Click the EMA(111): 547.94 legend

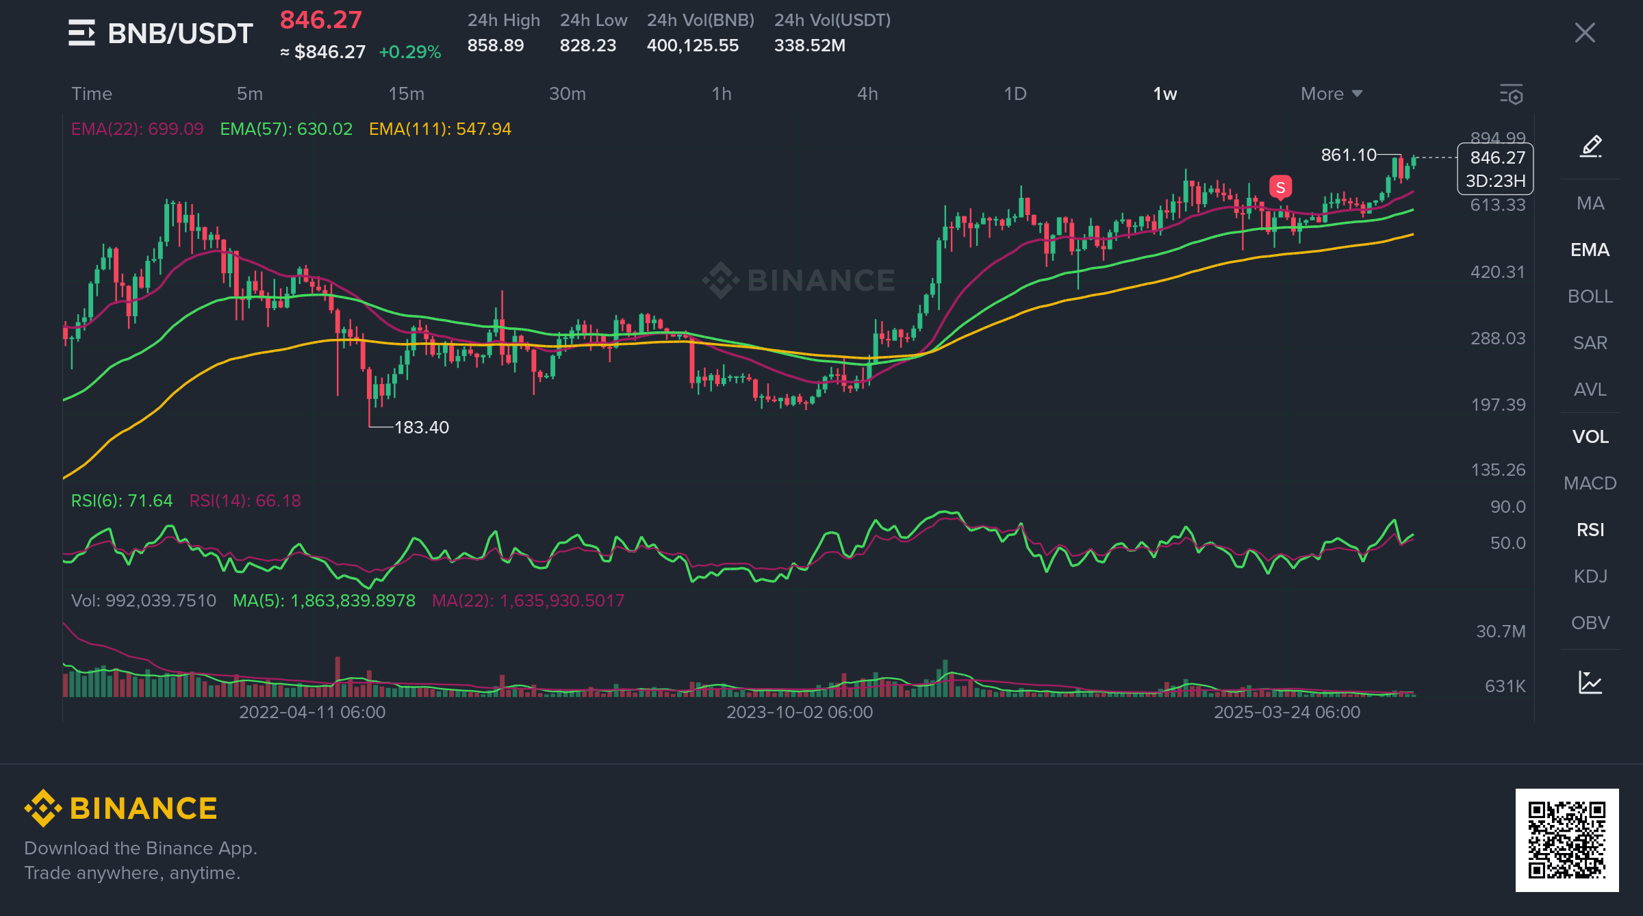[440, 129]
